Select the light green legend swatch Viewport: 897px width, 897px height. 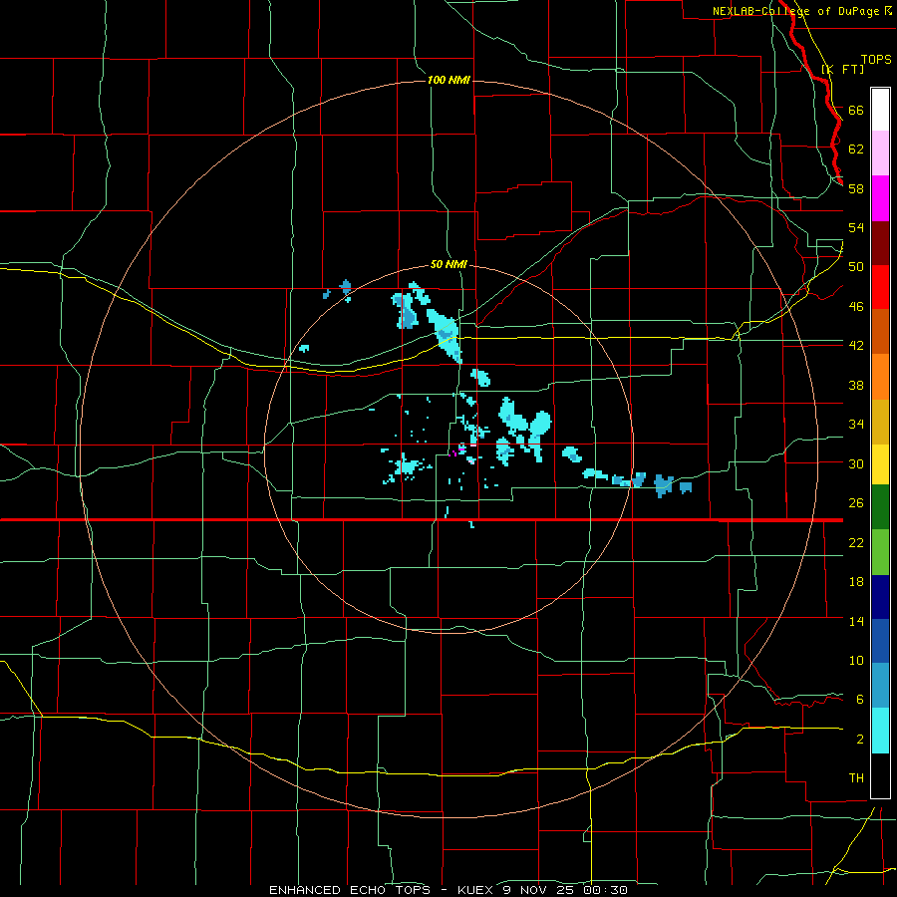coord(880,552)
